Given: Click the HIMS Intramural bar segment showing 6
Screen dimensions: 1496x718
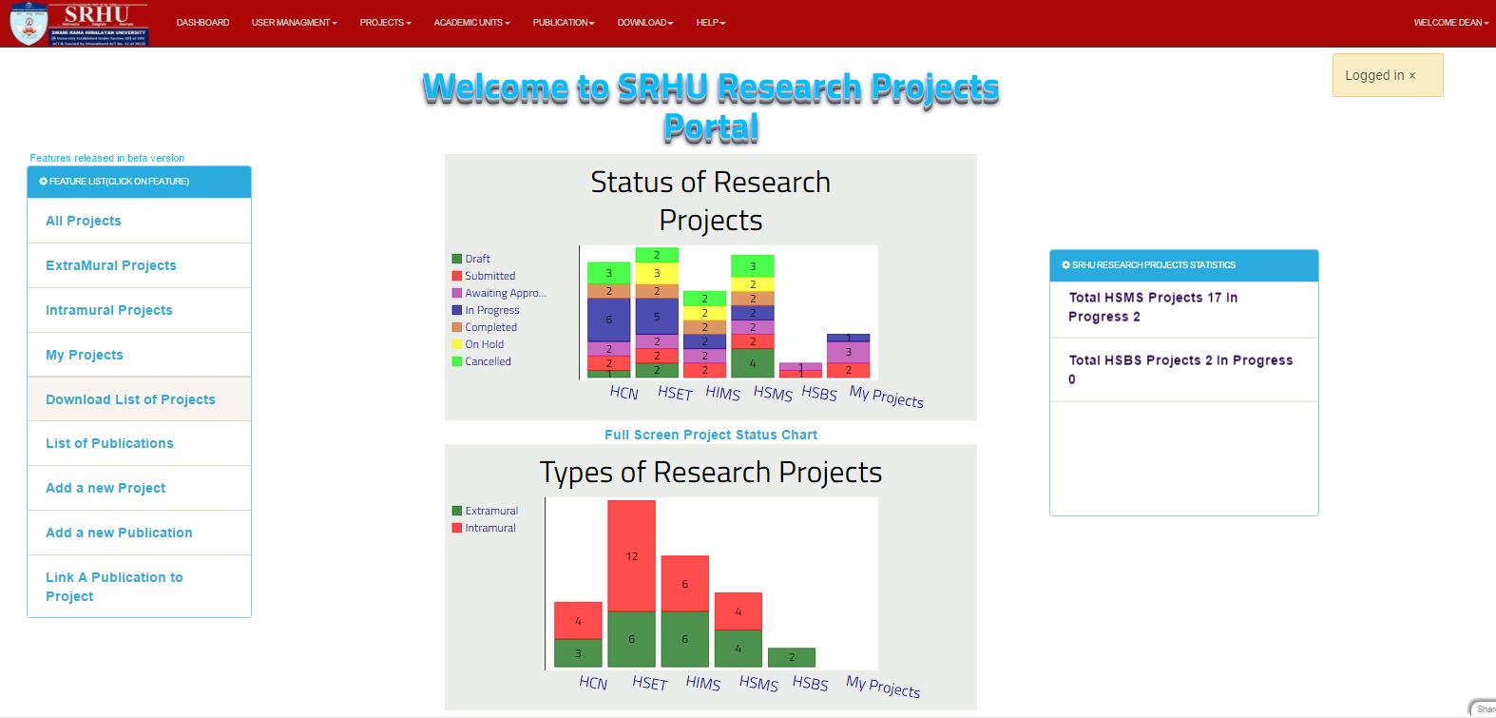Looking at the screenshot, I should [x=684, y=584].
